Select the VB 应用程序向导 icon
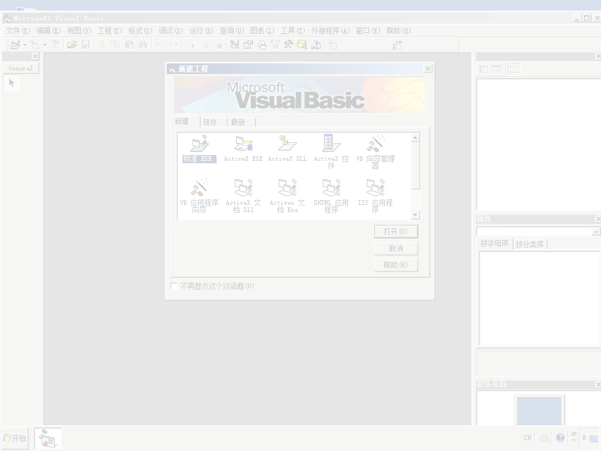601x451 pixels. 200,196
